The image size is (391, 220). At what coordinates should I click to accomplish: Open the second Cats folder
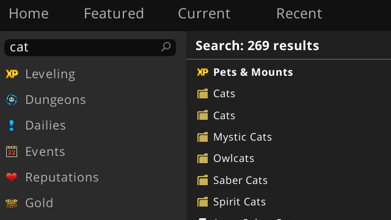pos(289,116)
